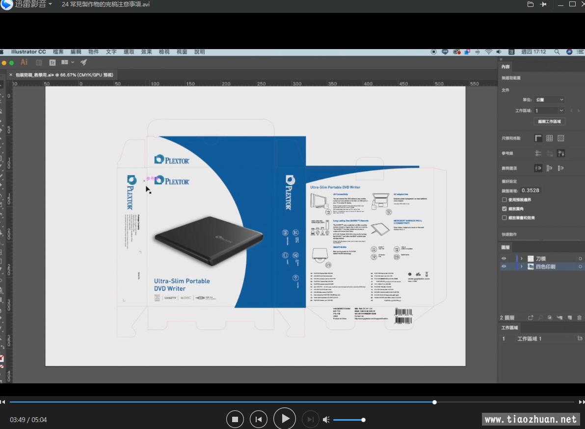Image resolution: width=585 pixels, height=429 pixels.
Task: Create new layer icon in layers panel
Action: click(x=570, y=318)
